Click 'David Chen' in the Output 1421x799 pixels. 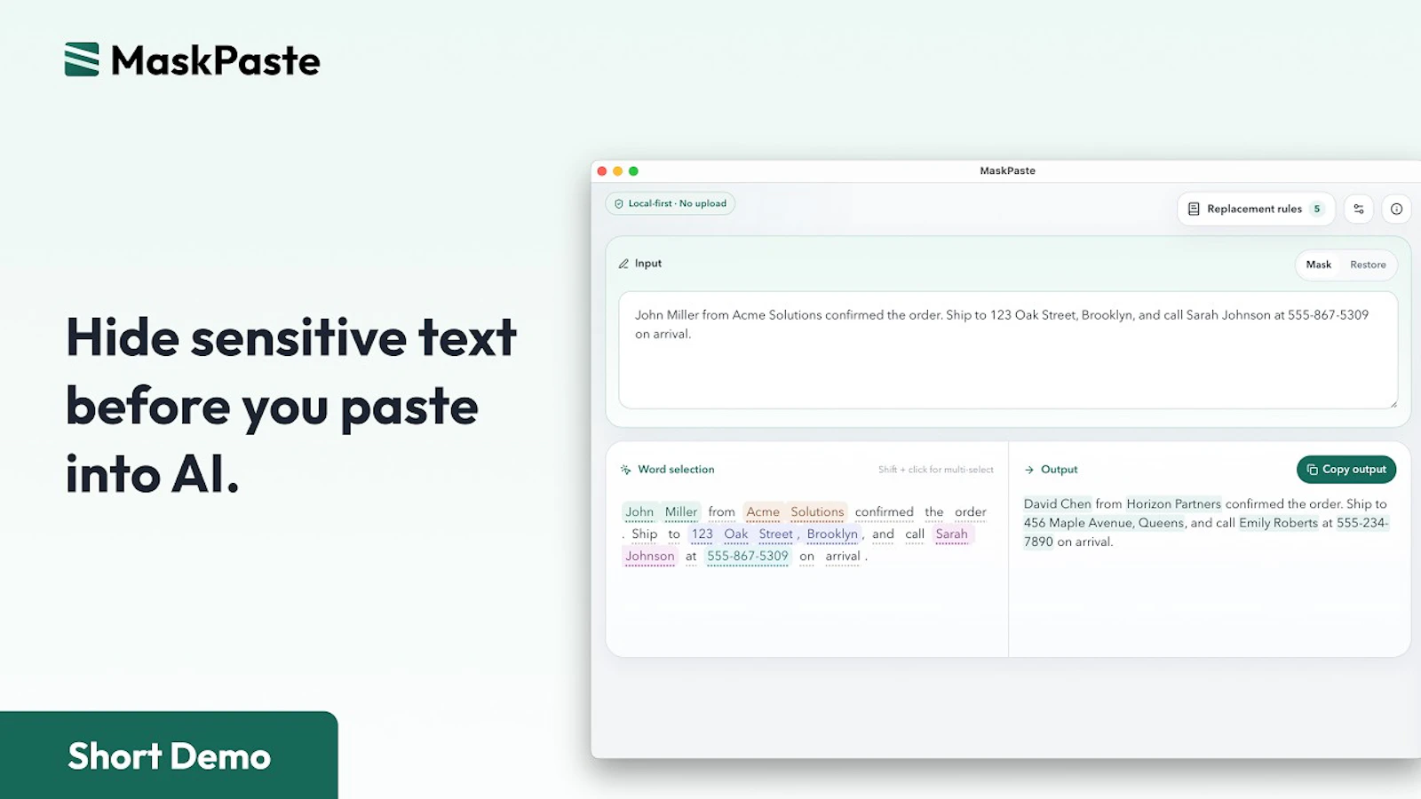(1057, 504)
